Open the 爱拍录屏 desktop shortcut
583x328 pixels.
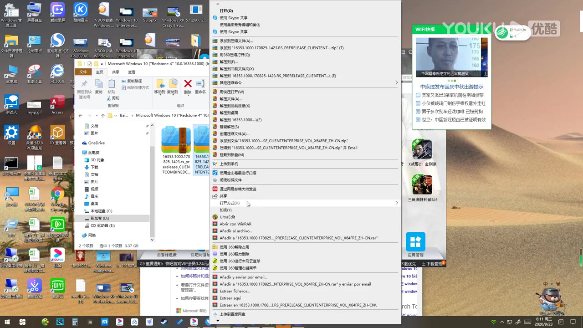[x=57, y=12]
